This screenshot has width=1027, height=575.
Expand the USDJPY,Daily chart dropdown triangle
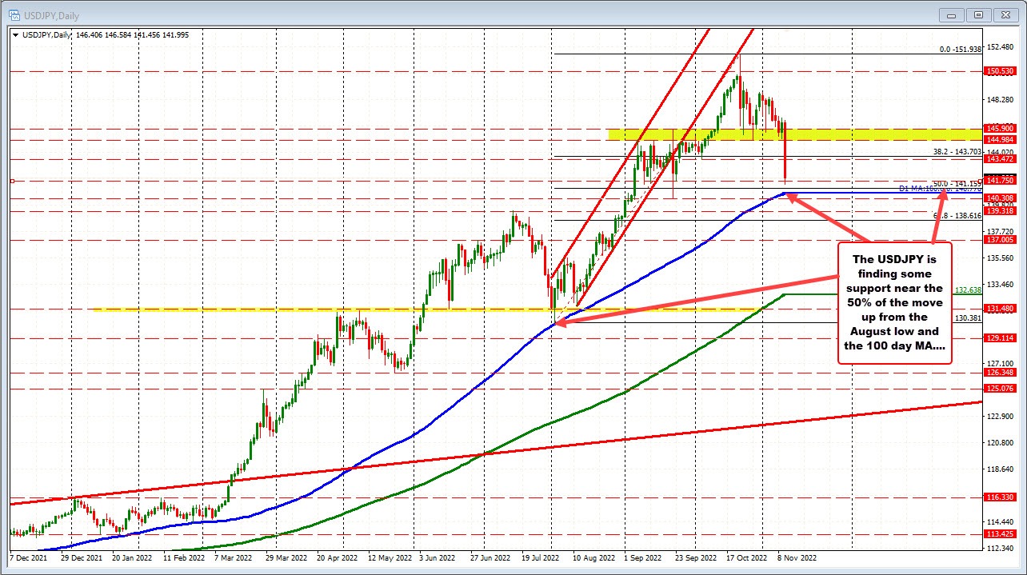[x=14, y=35]
